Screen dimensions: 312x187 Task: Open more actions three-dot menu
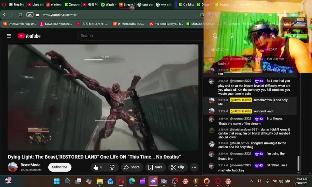click(194, 167)
